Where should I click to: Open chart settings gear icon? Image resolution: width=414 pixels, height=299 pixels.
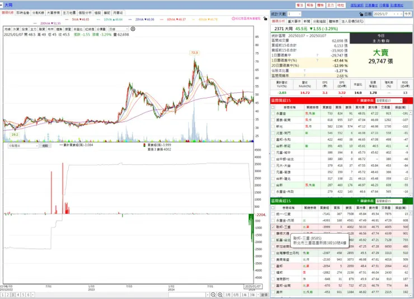pos(133,29)
